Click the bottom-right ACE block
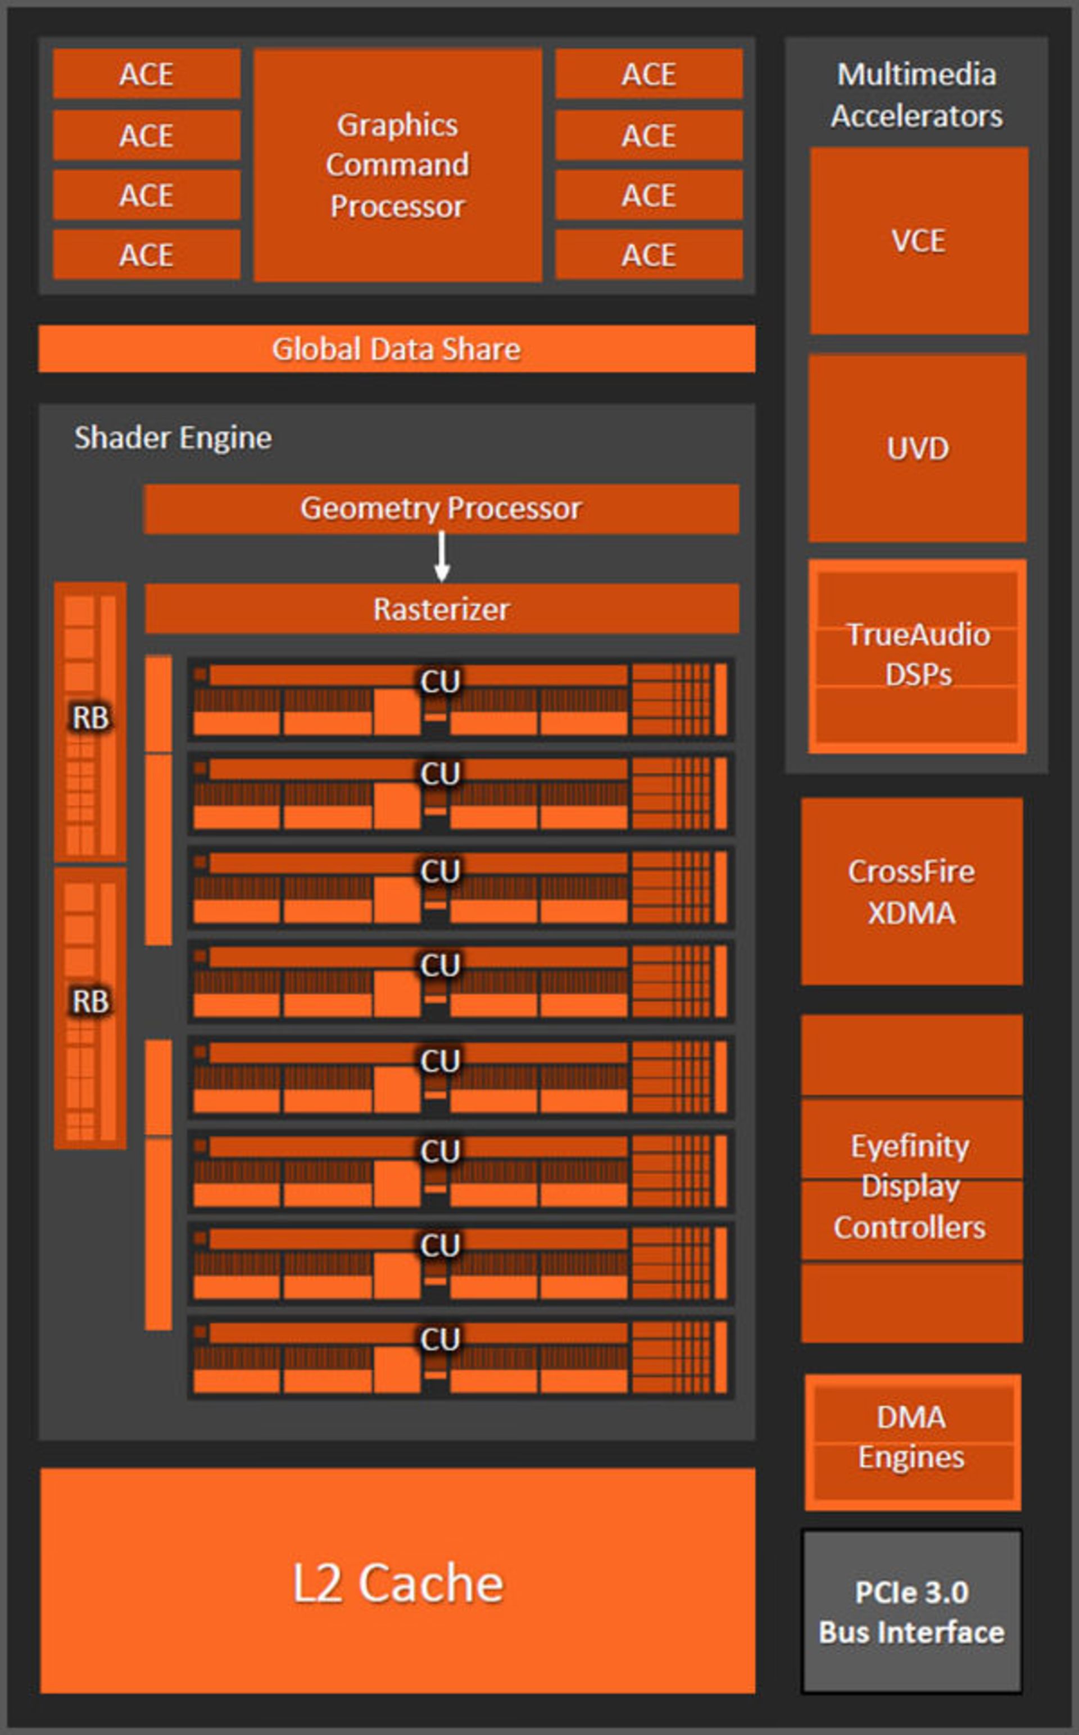This screenshot has width=1079, height=1735. click(648, 255)
